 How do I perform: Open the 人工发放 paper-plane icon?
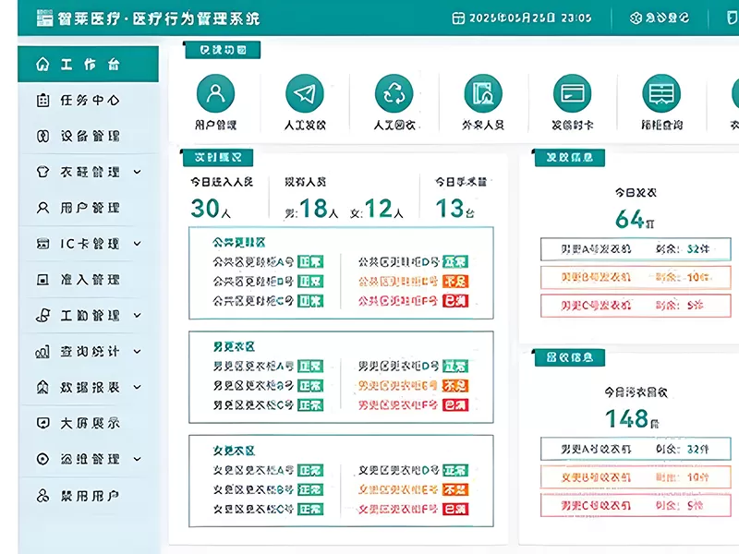pyautogui.click(x=305, y=93)
